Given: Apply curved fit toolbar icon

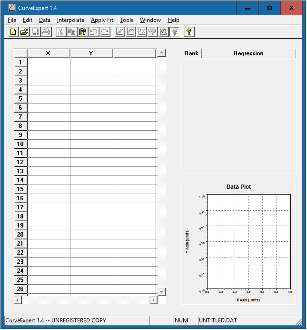Looking at the screenshot, I should point(130,32).
